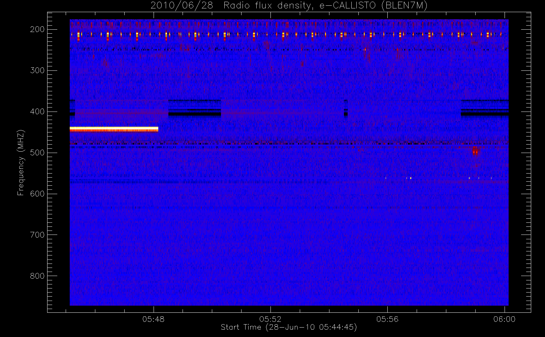The width and height of the screenshot is (545, 337).
Task: Click the 300 frequency tick label
Action: [x=37, y=70]
